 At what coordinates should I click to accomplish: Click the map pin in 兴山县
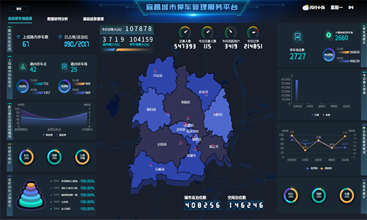(155, 70)
